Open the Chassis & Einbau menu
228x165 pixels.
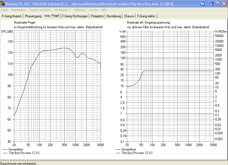coord(40,10)
